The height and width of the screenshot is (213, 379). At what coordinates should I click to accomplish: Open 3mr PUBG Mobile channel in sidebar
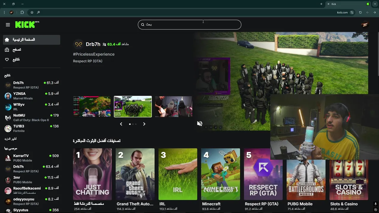(31, 180)
